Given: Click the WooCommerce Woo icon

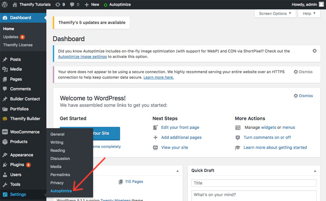Looking at the screenshot, I should [x=5, y=132].
